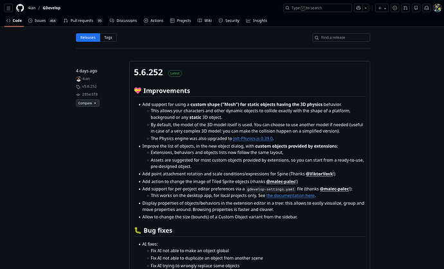Click the GitHub logo icon
Screen dimensions: 444x269
pos(21,8)
